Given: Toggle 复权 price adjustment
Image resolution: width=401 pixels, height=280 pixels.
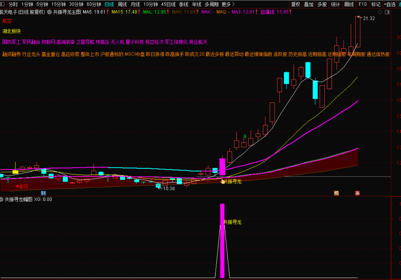Looking at the screenshot, I should click(x=296, y=4).
